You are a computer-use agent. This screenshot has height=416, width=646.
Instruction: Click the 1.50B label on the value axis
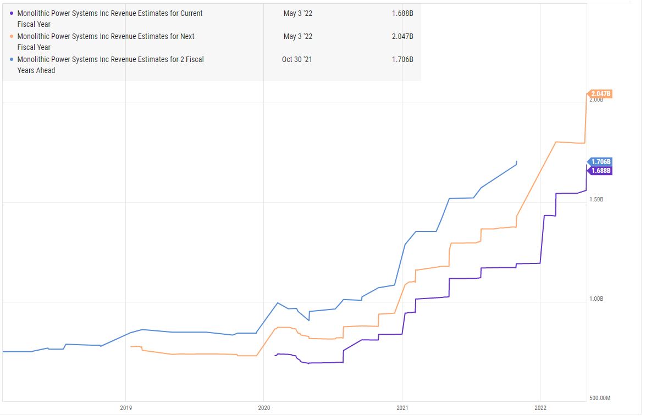point(596,199)
